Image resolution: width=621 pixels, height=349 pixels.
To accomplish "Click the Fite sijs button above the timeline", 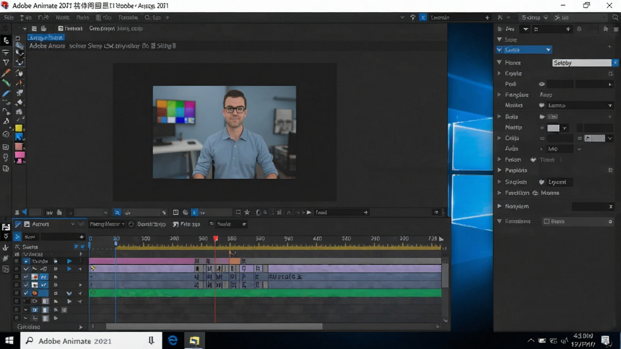I will click(187, 224).
